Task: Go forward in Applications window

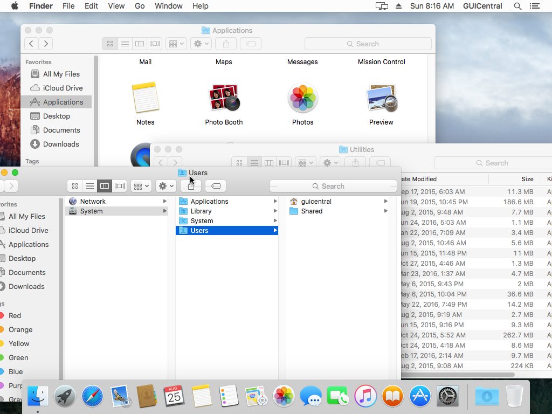Action: 46,44
